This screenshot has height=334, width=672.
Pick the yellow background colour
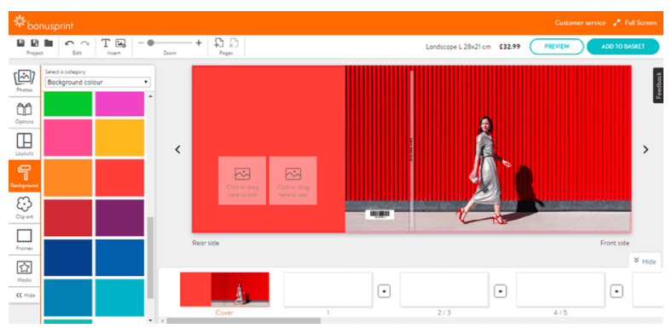coord(119,137)
